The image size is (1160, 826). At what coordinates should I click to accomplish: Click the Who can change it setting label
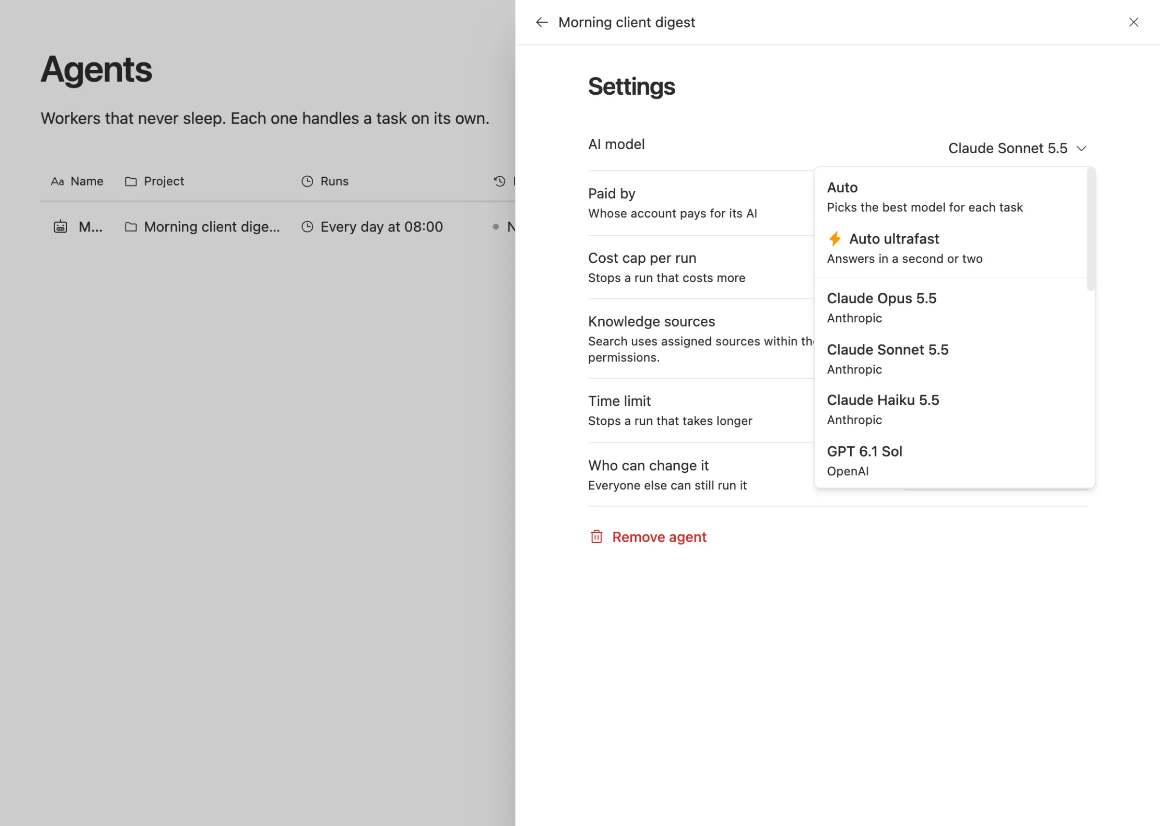coord(648,465)
